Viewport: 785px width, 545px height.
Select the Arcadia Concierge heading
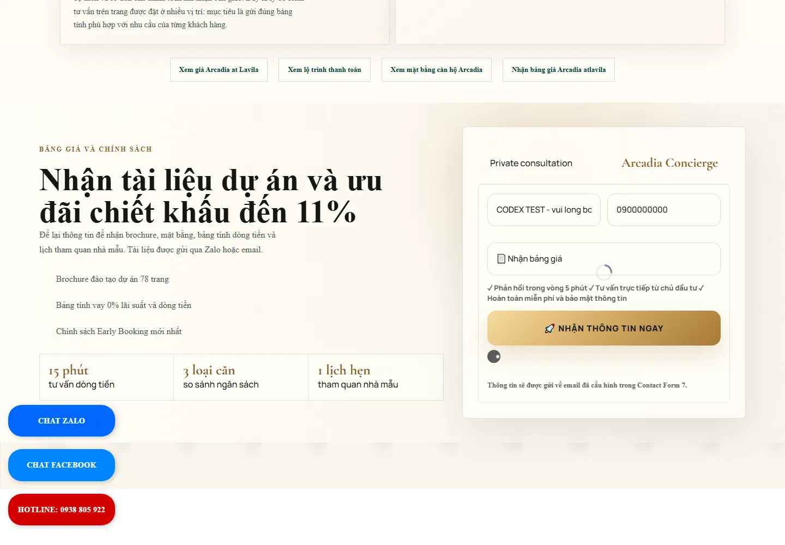click(669, 163)
